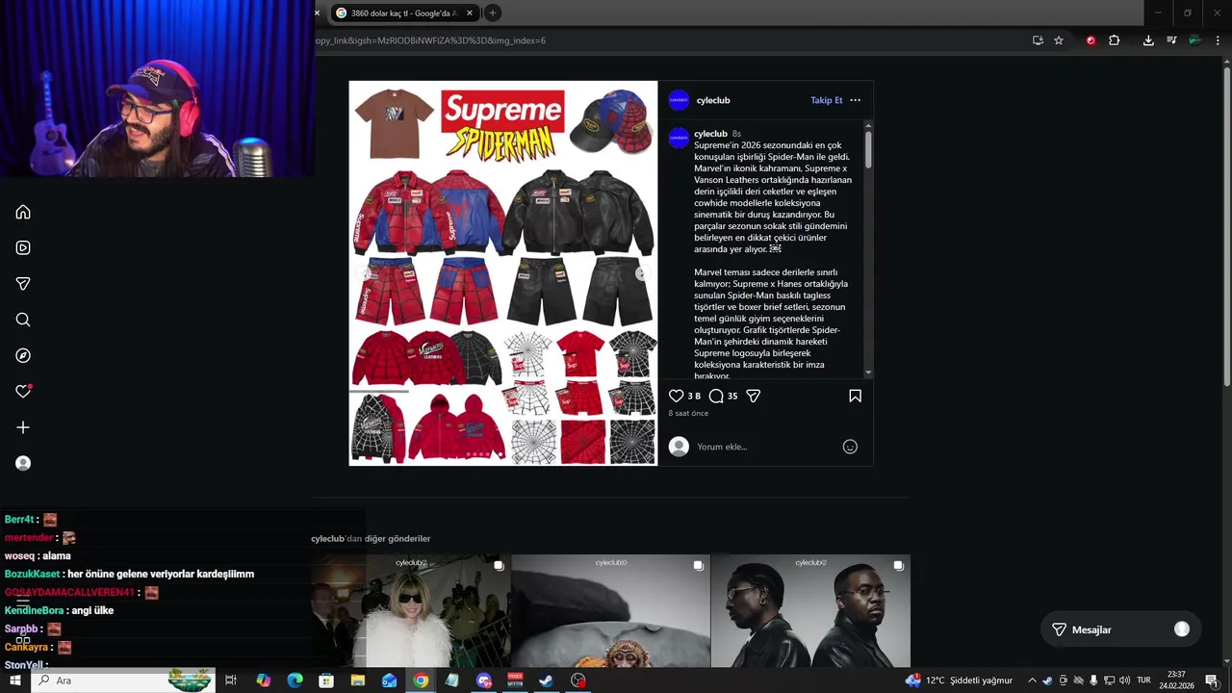Open the Mesajlar messages panel
Viewport: 1232px width, 693px height.
pyautogui.click(x=1120, y=629)
